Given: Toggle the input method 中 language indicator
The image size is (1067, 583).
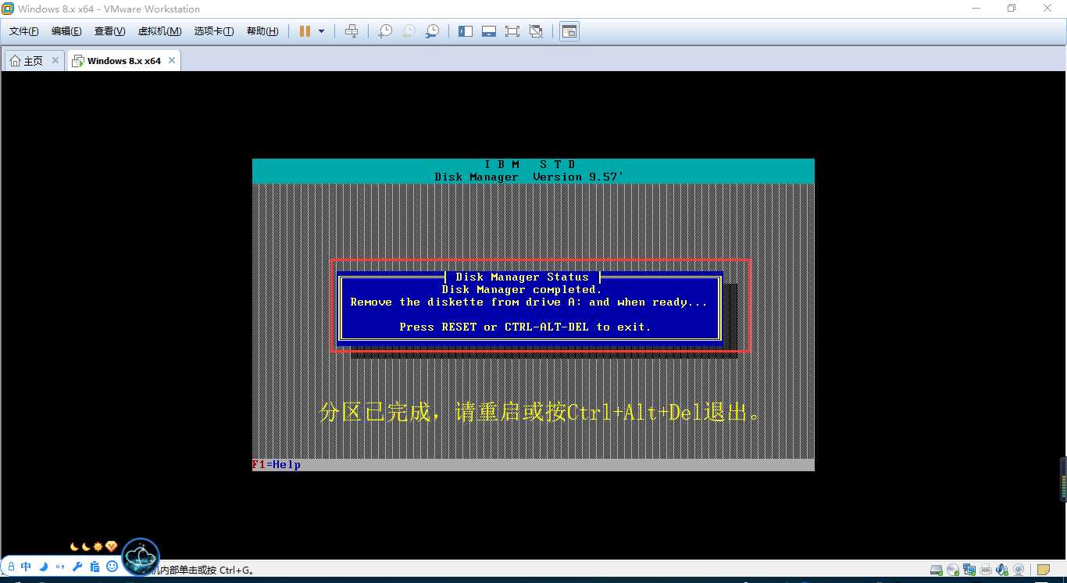Looking at the screenshot, I should point(27,567).
